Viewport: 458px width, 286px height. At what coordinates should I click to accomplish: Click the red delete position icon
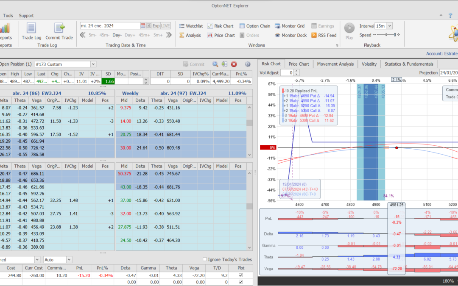point(234,64)
